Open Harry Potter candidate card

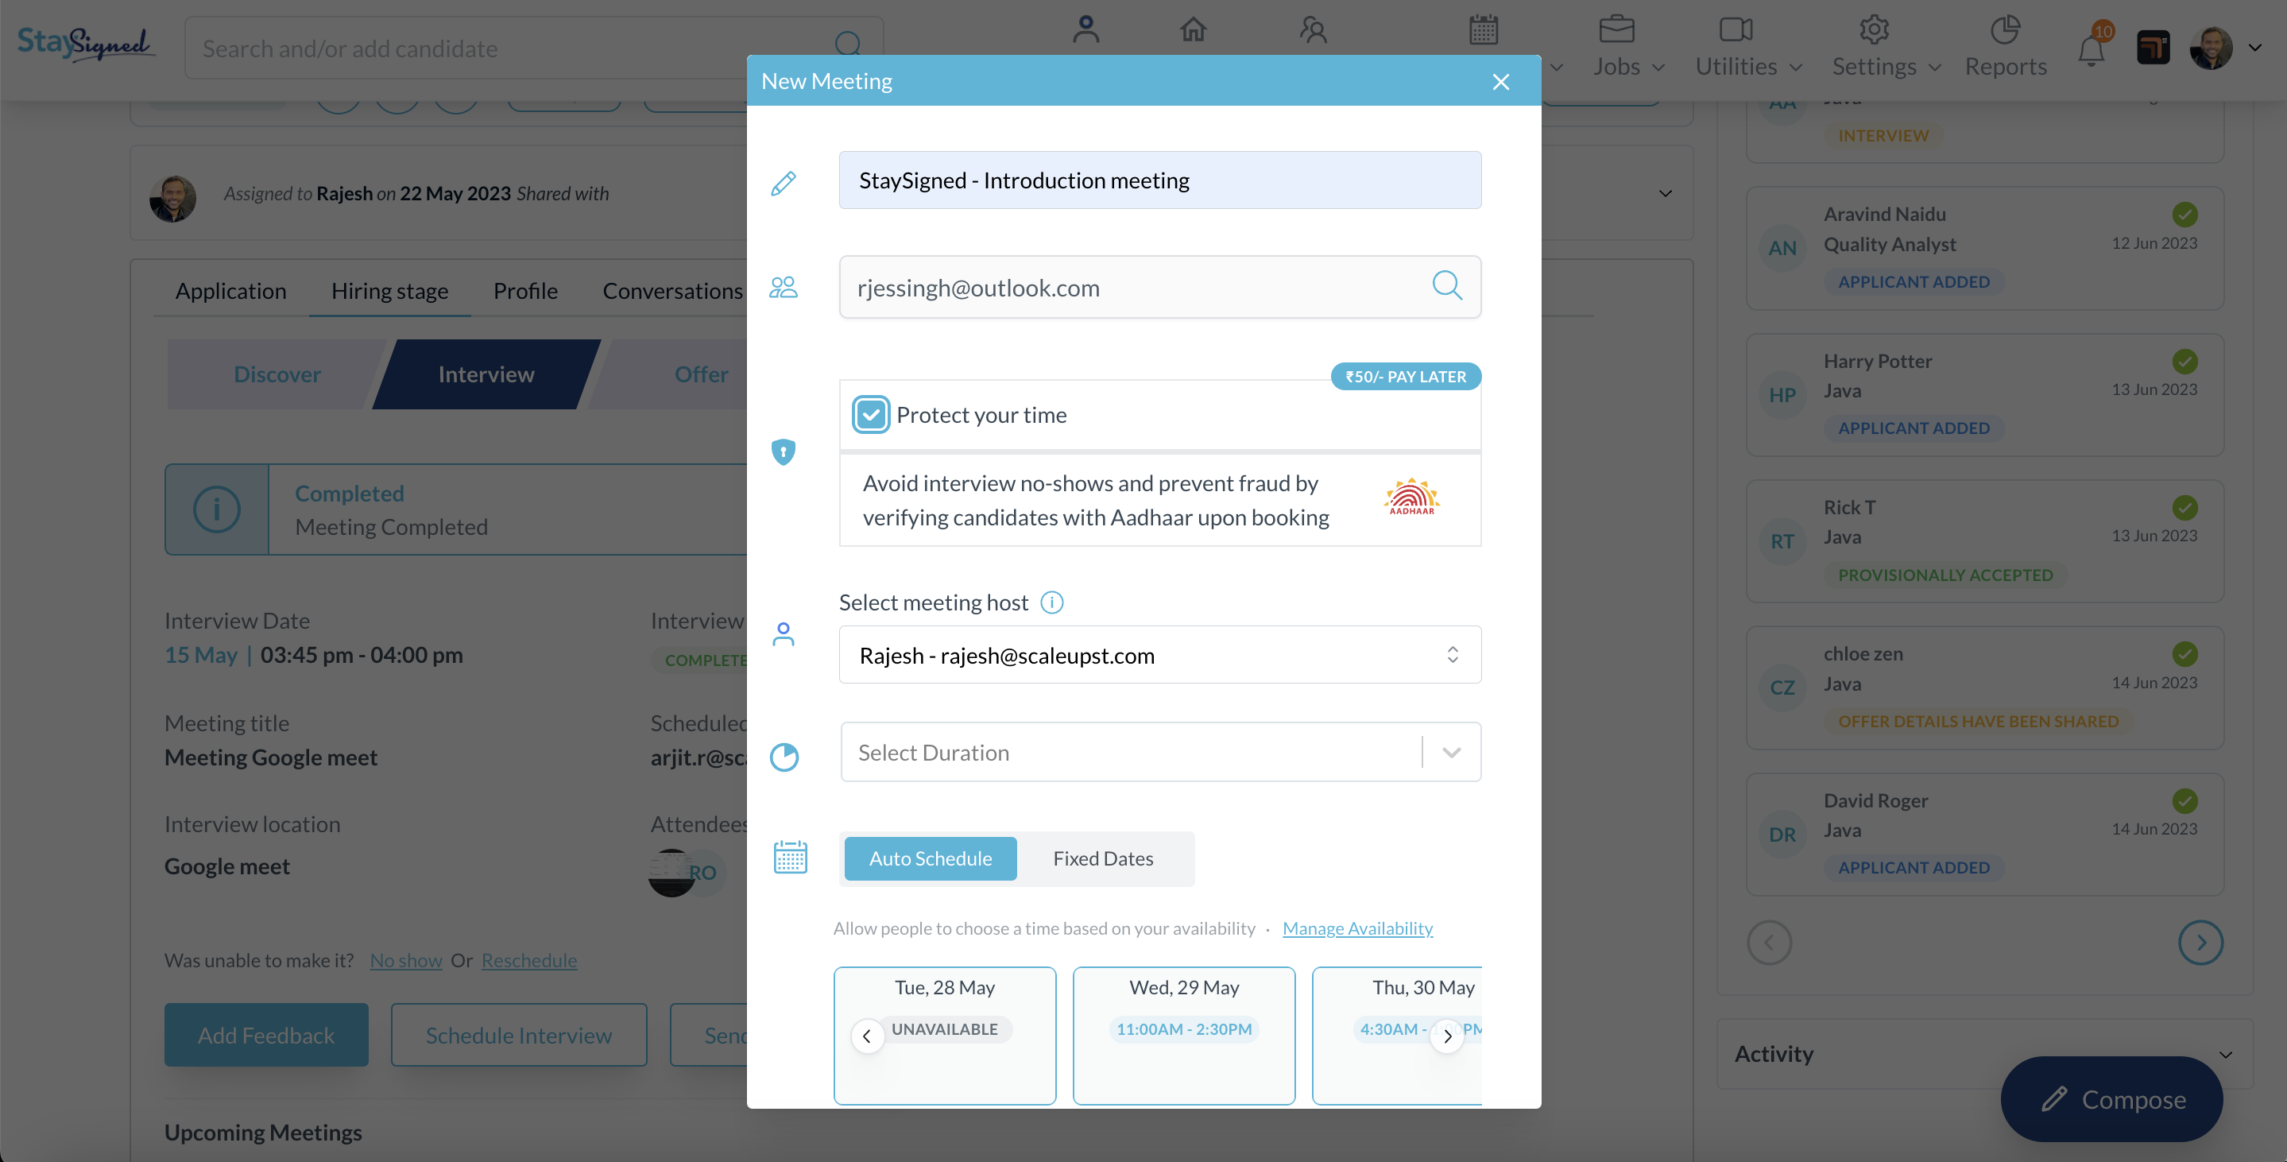tap(1984, 395)
